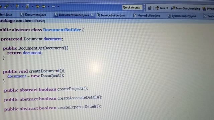Open the Back history dropdown arrow
Screen dimensions: 214x120
[x=48, y=7]
